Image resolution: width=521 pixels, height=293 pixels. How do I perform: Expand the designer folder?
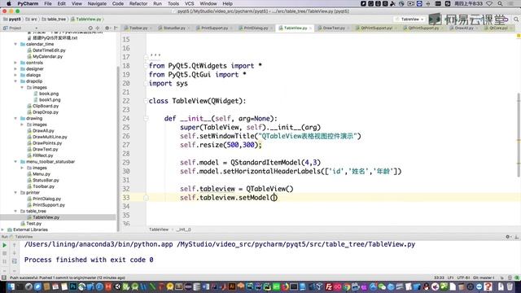(15, 69)
